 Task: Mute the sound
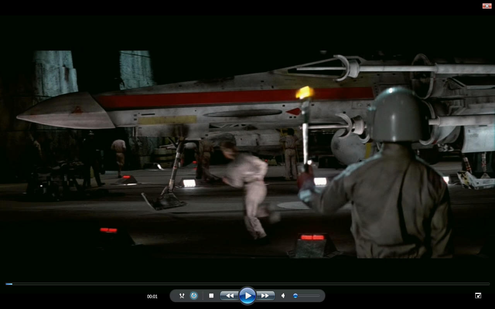click(x=283, y=296)
